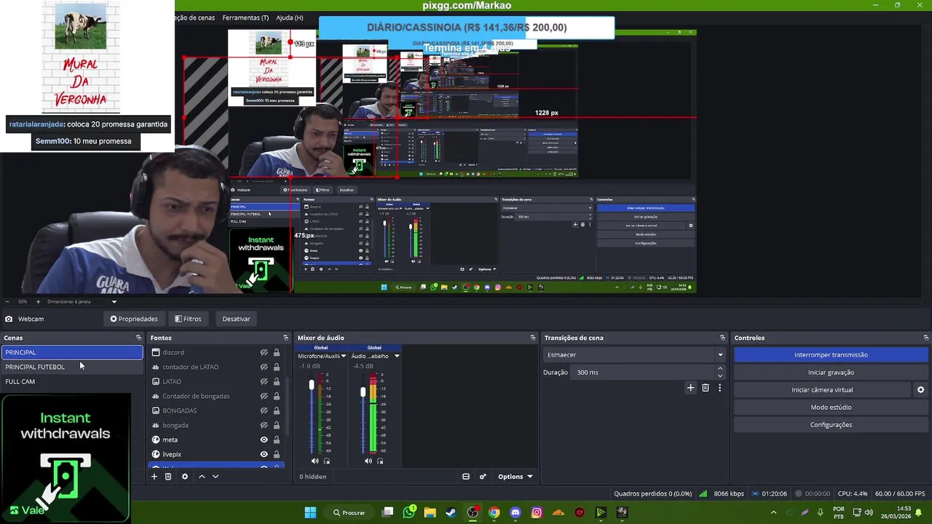This screenshot has height=524, width=932.
Task: Open virtual camera settings gear
Action: pos(920,389)
